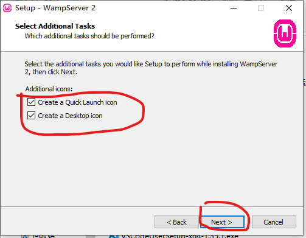Click the 'Additional icons:' group label
306x238 pixels.
(49, 89)
